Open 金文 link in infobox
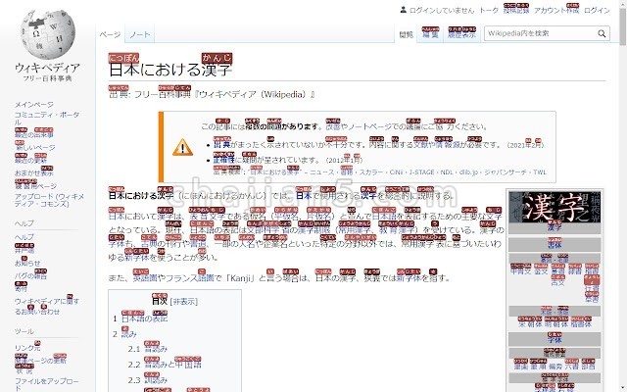This screenshot has height=392, width=627. coord(541,270)
